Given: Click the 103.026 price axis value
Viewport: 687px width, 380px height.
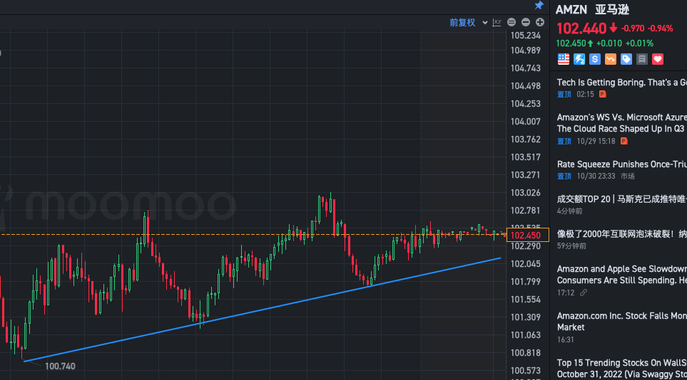Looking at the screenshot, I should click(x=525, y=192).
